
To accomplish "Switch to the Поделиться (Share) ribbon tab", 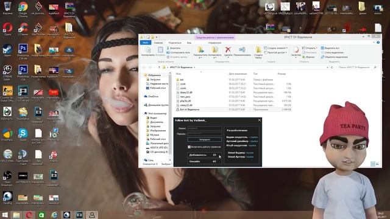I will [175, 43].
